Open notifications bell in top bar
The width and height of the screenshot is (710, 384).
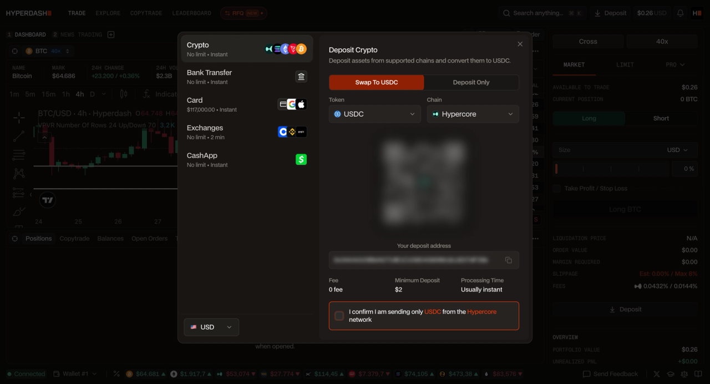[680, 13]
